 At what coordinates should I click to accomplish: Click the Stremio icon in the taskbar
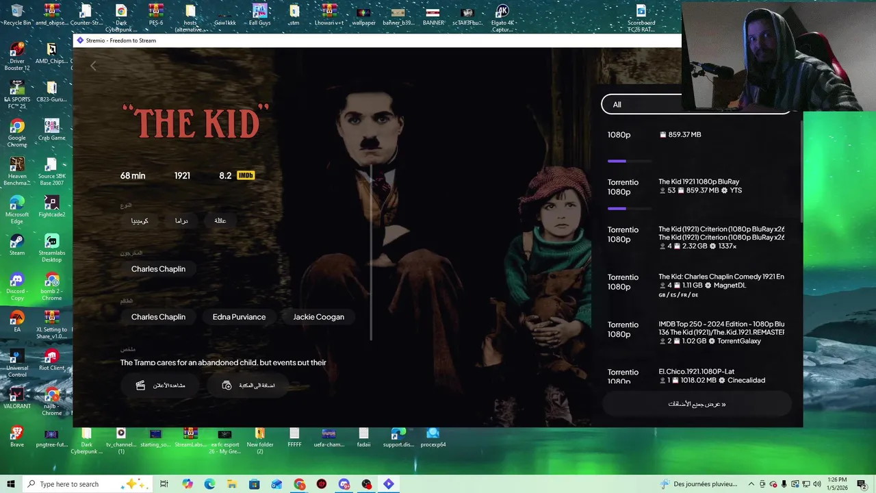tap(389, 484)
